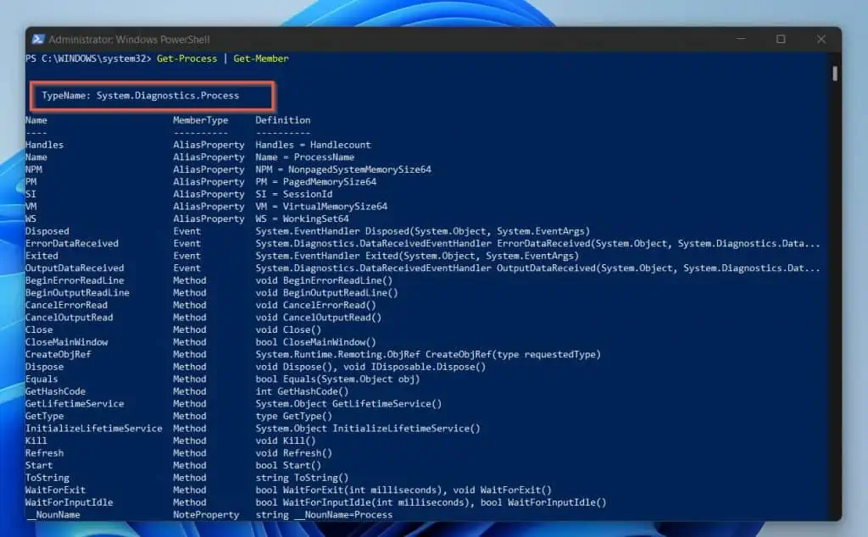Click the 'PS C:\WINDOWS\system32>' prompt
The image size is (868, 537).
point(88,58)
